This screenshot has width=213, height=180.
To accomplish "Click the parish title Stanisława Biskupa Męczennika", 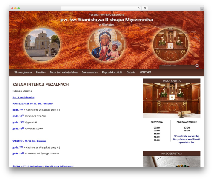I will point(107,20).
